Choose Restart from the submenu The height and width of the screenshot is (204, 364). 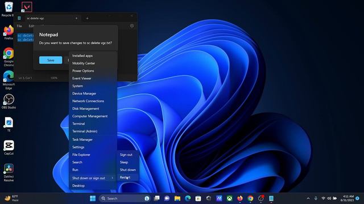(x=128, y=177)
